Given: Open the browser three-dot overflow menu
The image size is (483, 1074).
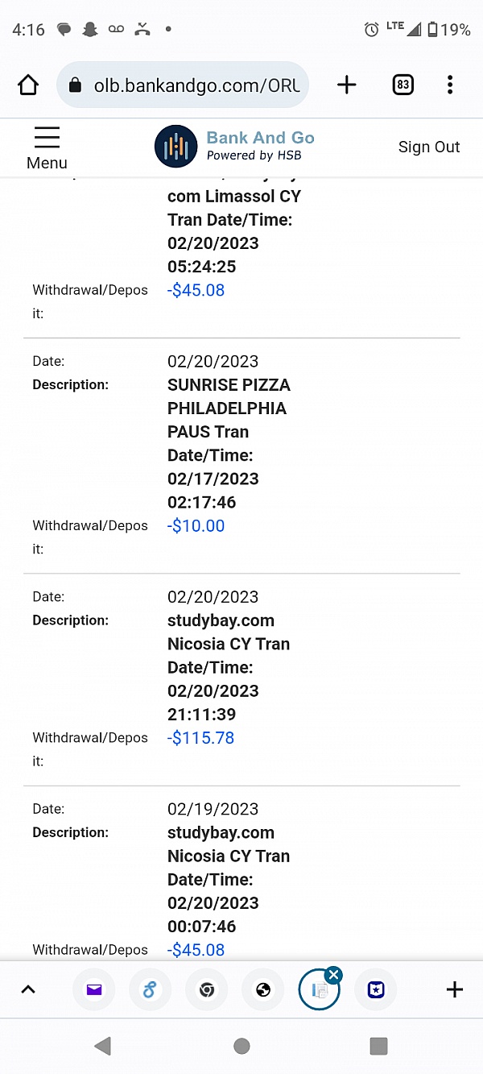Looking at the screenshot, I should click(x=450, y=85).
